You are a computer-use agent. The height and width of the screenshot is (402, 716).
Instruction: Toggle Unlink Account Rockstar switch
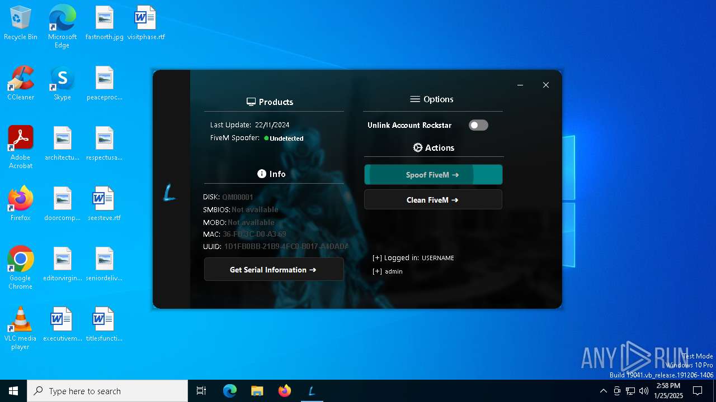478,125
